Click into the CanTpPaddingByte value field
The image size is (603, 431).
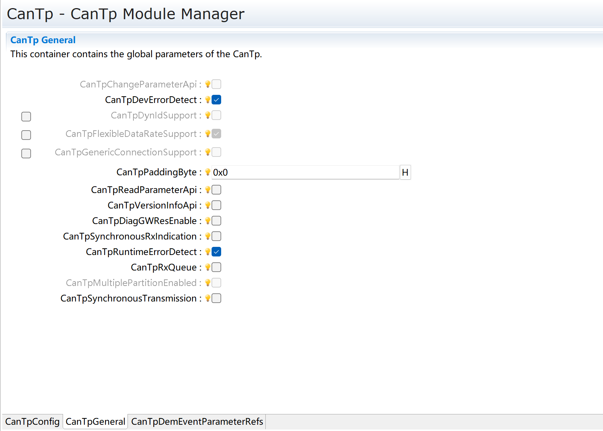[305, 172]
